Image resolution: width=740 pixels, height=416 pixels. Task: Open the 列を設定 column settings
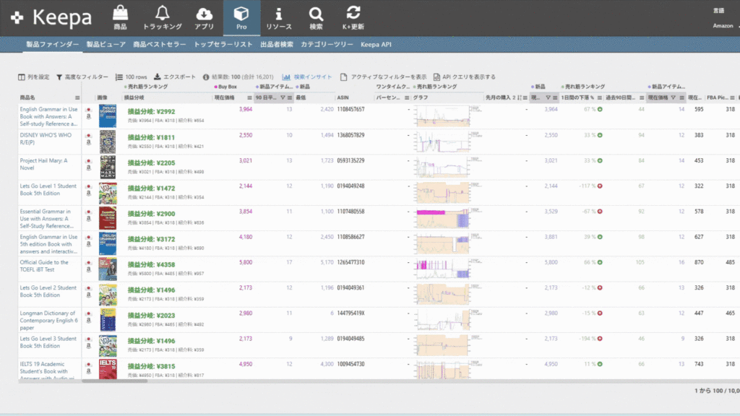point(34,77)
